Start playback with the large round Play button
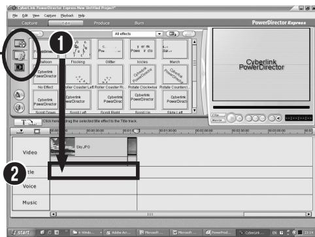This screenshot has height=237, width=315. point(231,118)
